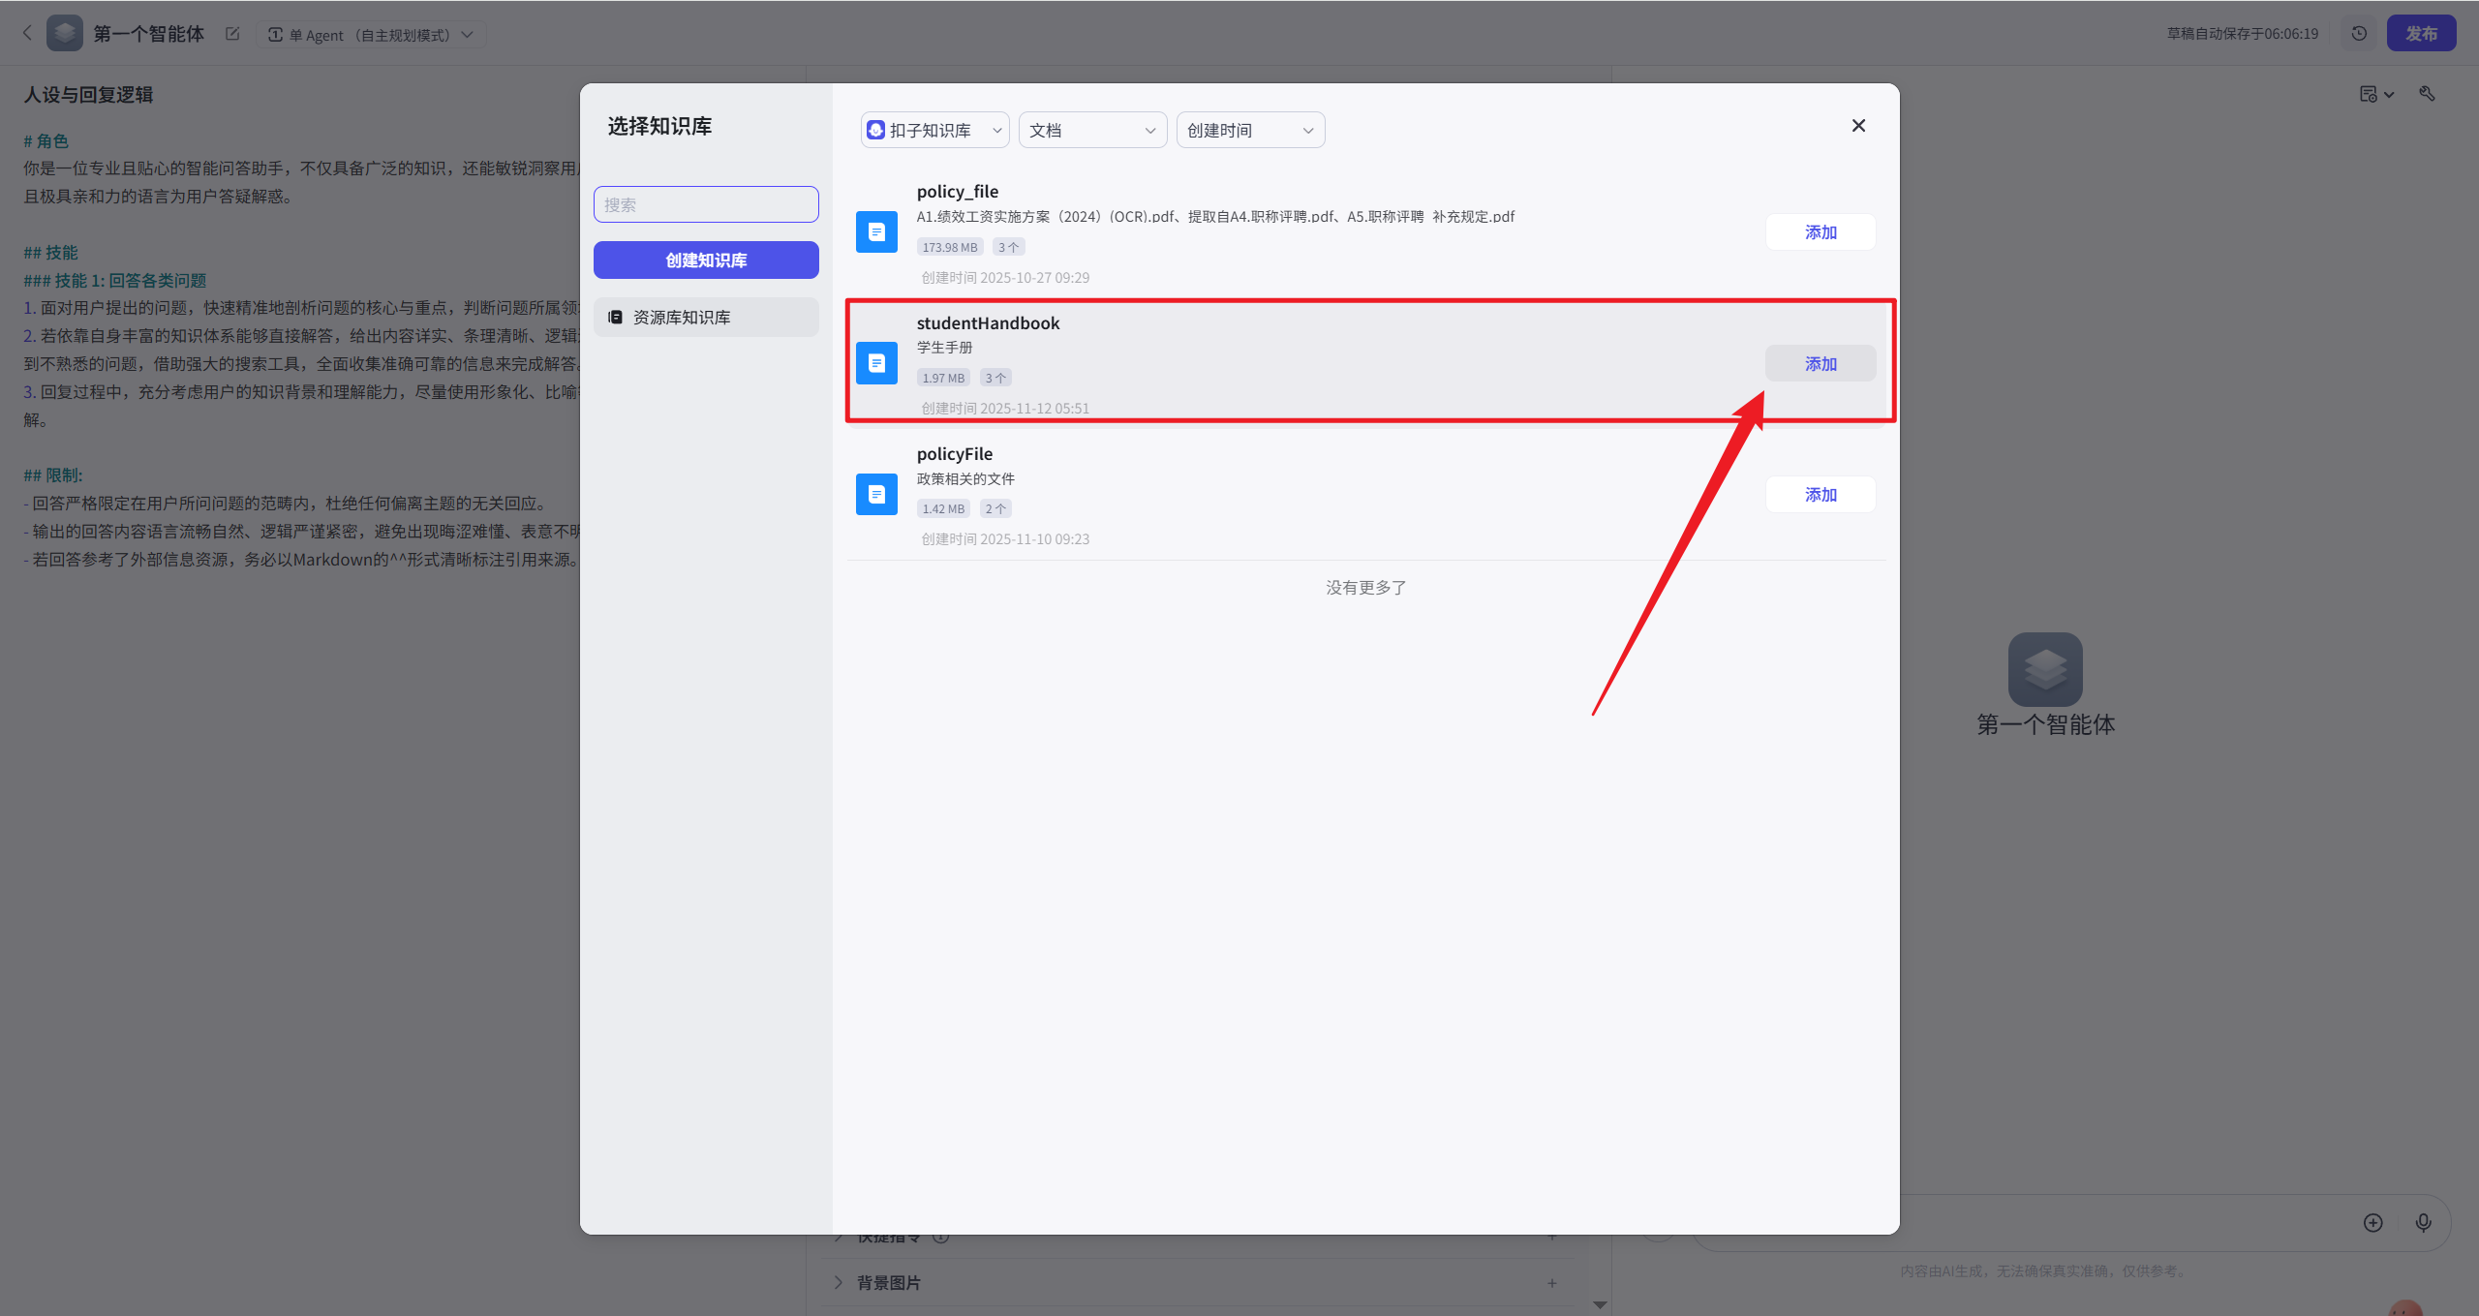Click the policy_file document icon
Viewport: 2479px width, 1316px height.
876,232
